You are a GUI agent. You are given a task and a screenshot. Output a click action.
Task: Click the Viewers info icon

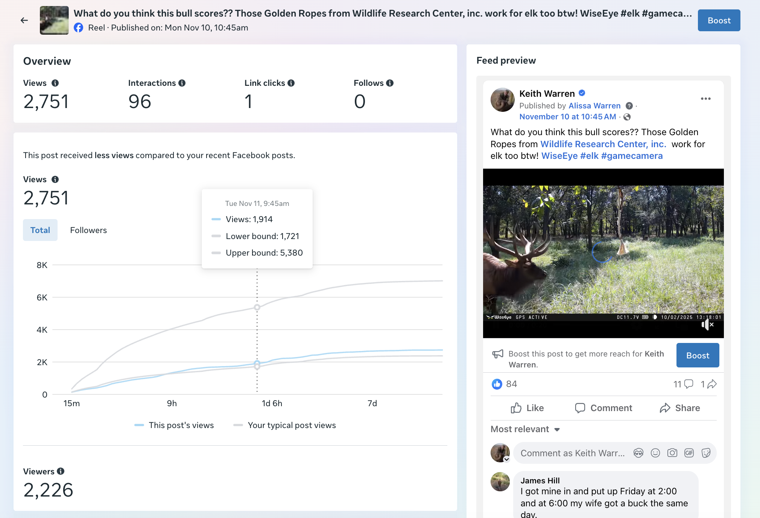tap(61, 471)
